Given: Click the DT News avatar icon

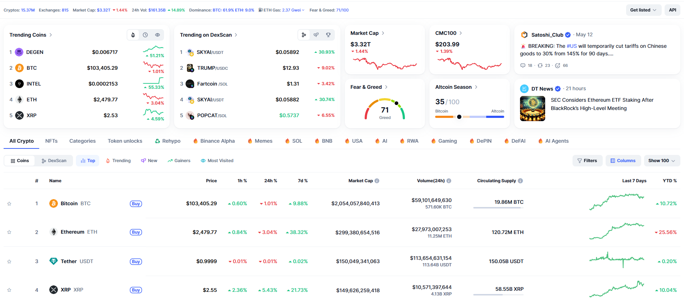Looking at the screenshot, I should click(x=524, y=89).
